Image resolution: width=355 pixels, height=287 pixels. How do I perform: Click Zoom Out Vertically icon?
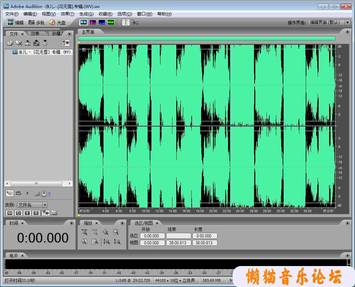point(117,242)
